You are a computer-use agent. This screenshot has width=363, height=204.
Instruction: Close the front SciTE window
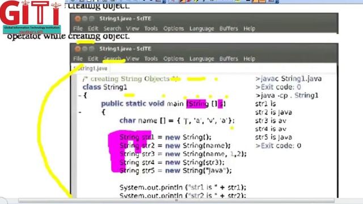pos(78,49)
